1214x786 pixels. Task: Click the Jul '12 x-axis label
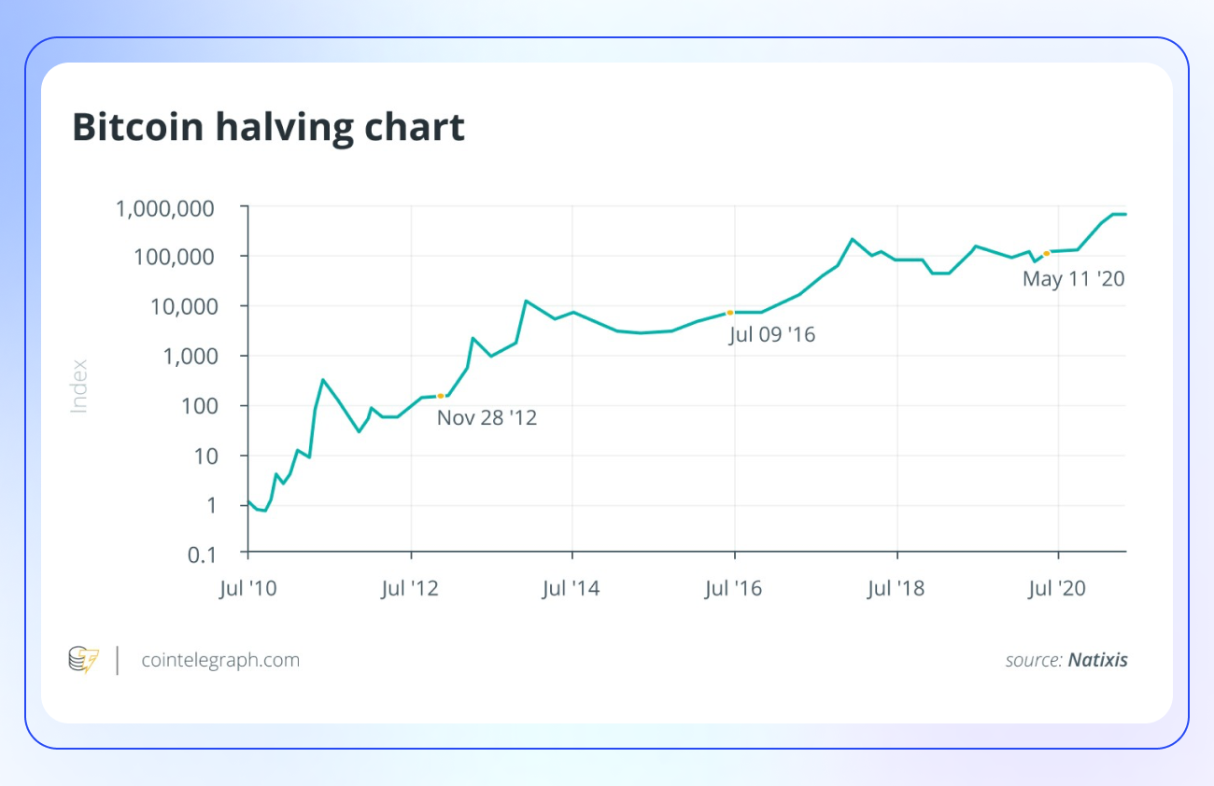(411, 588)
